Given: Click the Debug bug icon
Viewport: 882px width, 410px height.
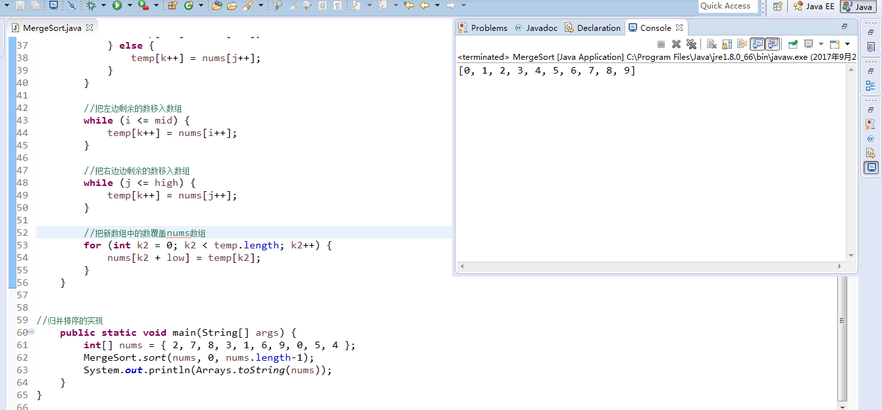Looking at the screenshot, I should coord(91,5).
